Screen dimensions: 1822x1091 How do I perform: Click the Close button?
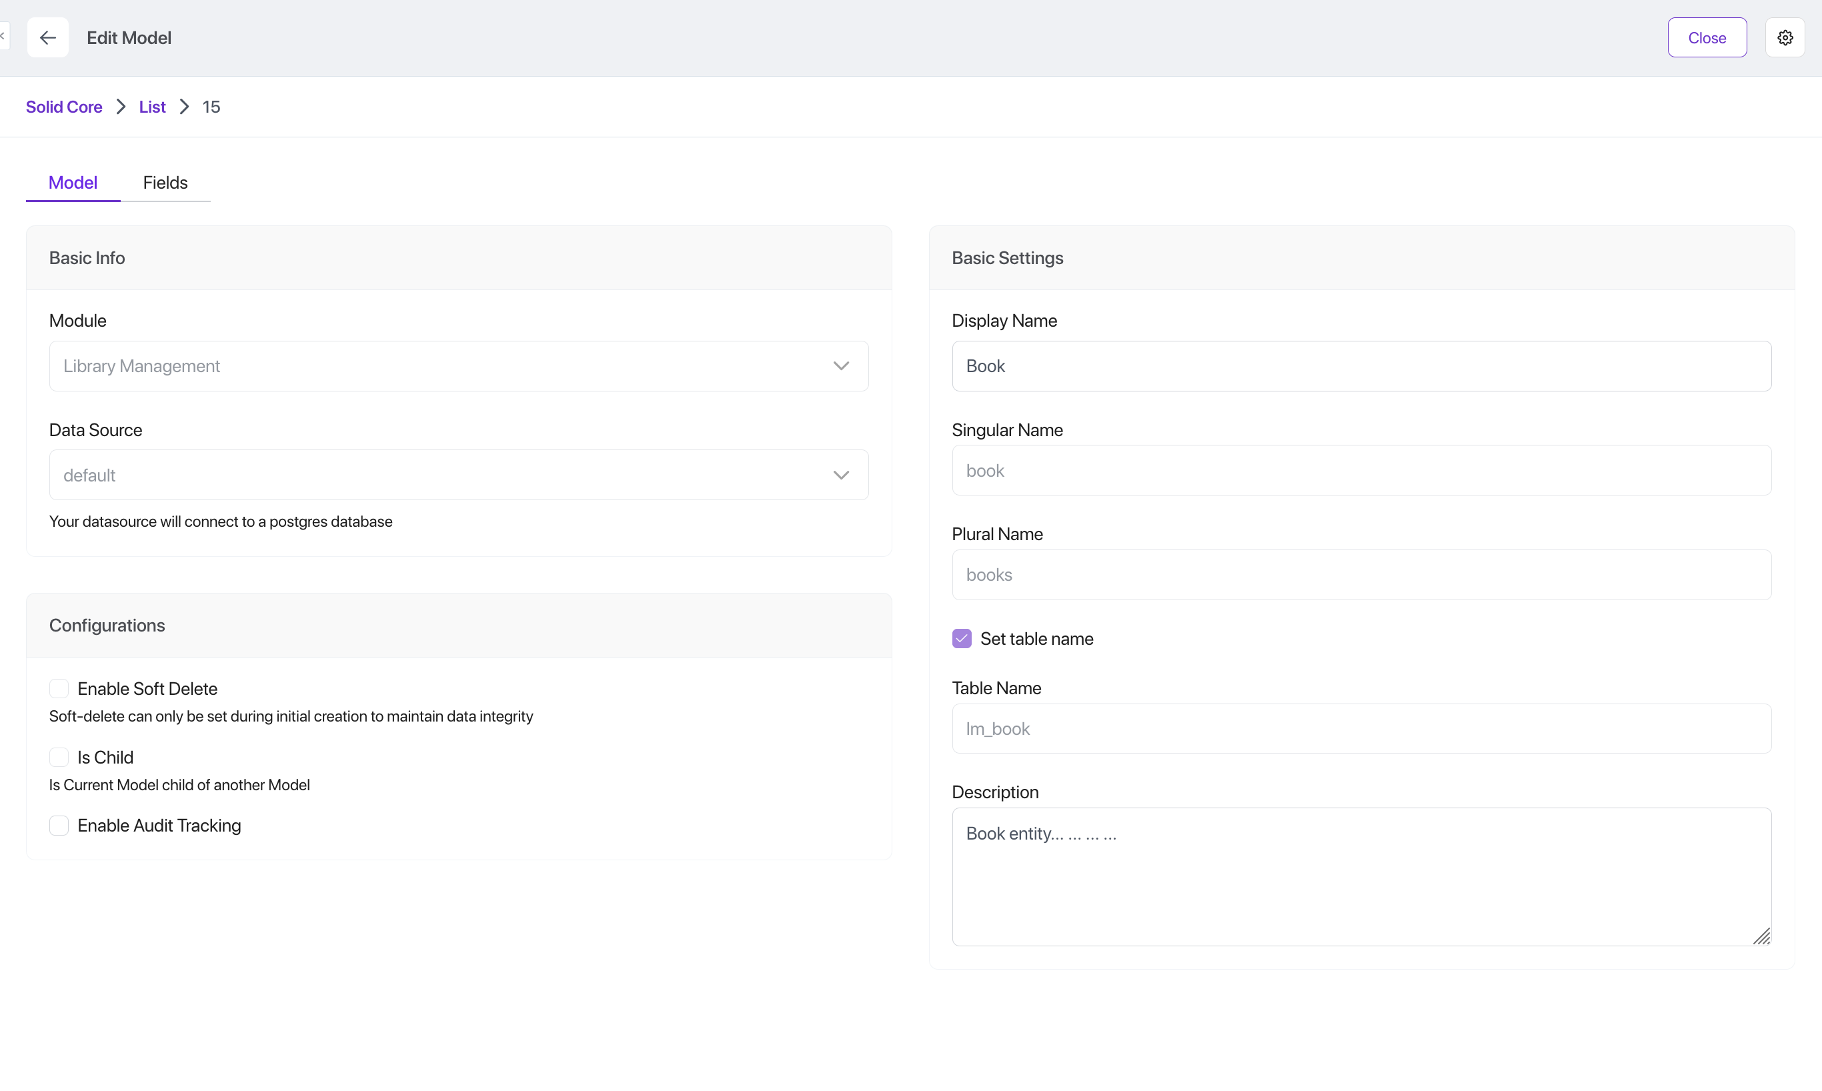[x=1707, y=37]
